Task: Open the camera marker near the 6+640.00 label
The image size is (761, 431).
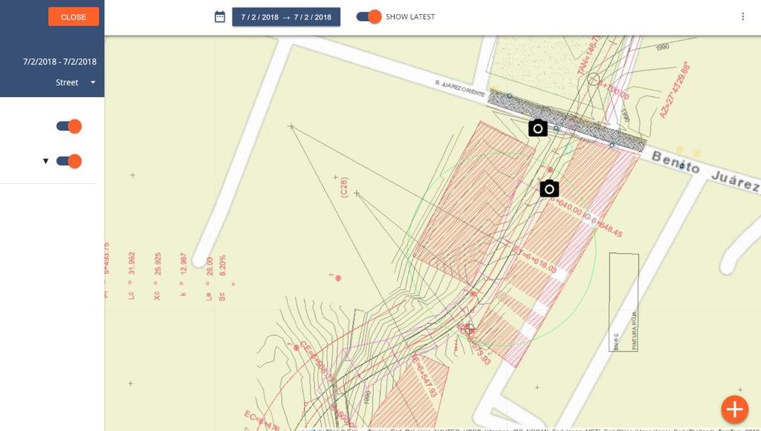Action: [549, 188]
